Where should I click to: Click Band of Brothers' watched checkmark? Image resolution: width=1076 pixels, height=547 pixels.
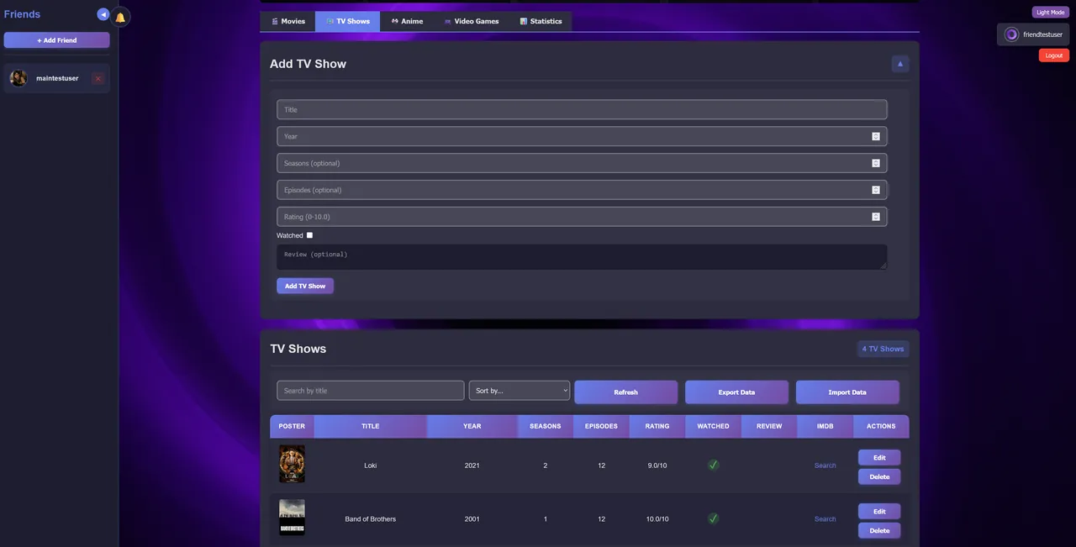pyautogui.click(x=713, y=518)
